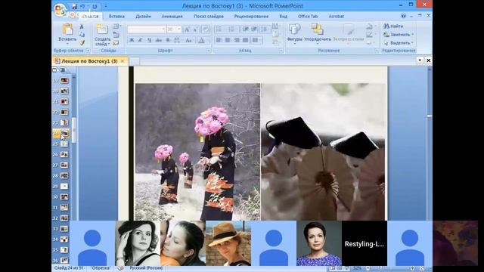
Task: Toggle text shadow formatting
Action: [x=168, y=40]
